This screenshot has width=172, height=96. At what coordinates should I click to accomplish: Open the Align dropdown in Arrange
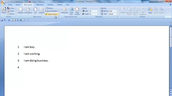coord(150,11)
